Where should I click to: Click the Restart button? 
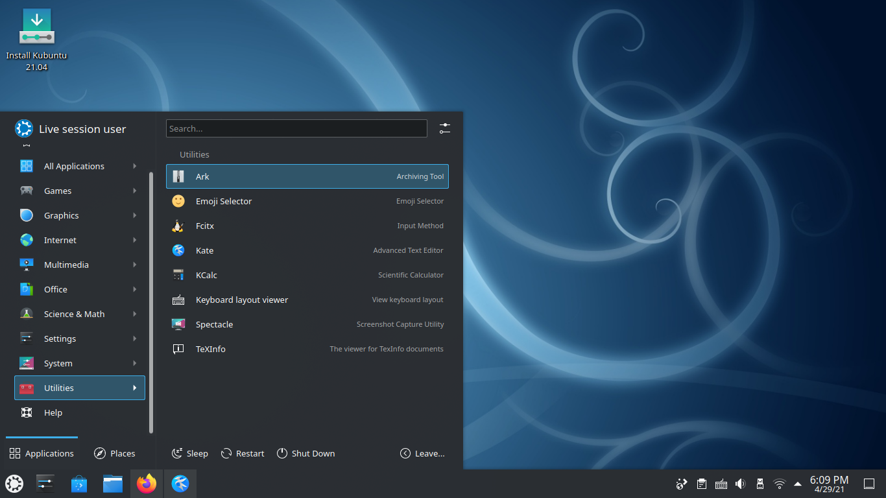pyautogui.click(x=243, y=453)
